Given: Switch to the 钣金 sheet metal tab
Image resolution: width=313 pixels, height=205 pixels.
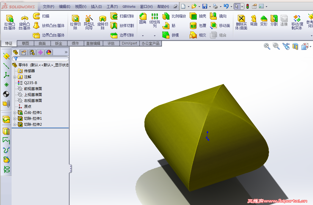Looking at the screenshot, I should [59, 43].
